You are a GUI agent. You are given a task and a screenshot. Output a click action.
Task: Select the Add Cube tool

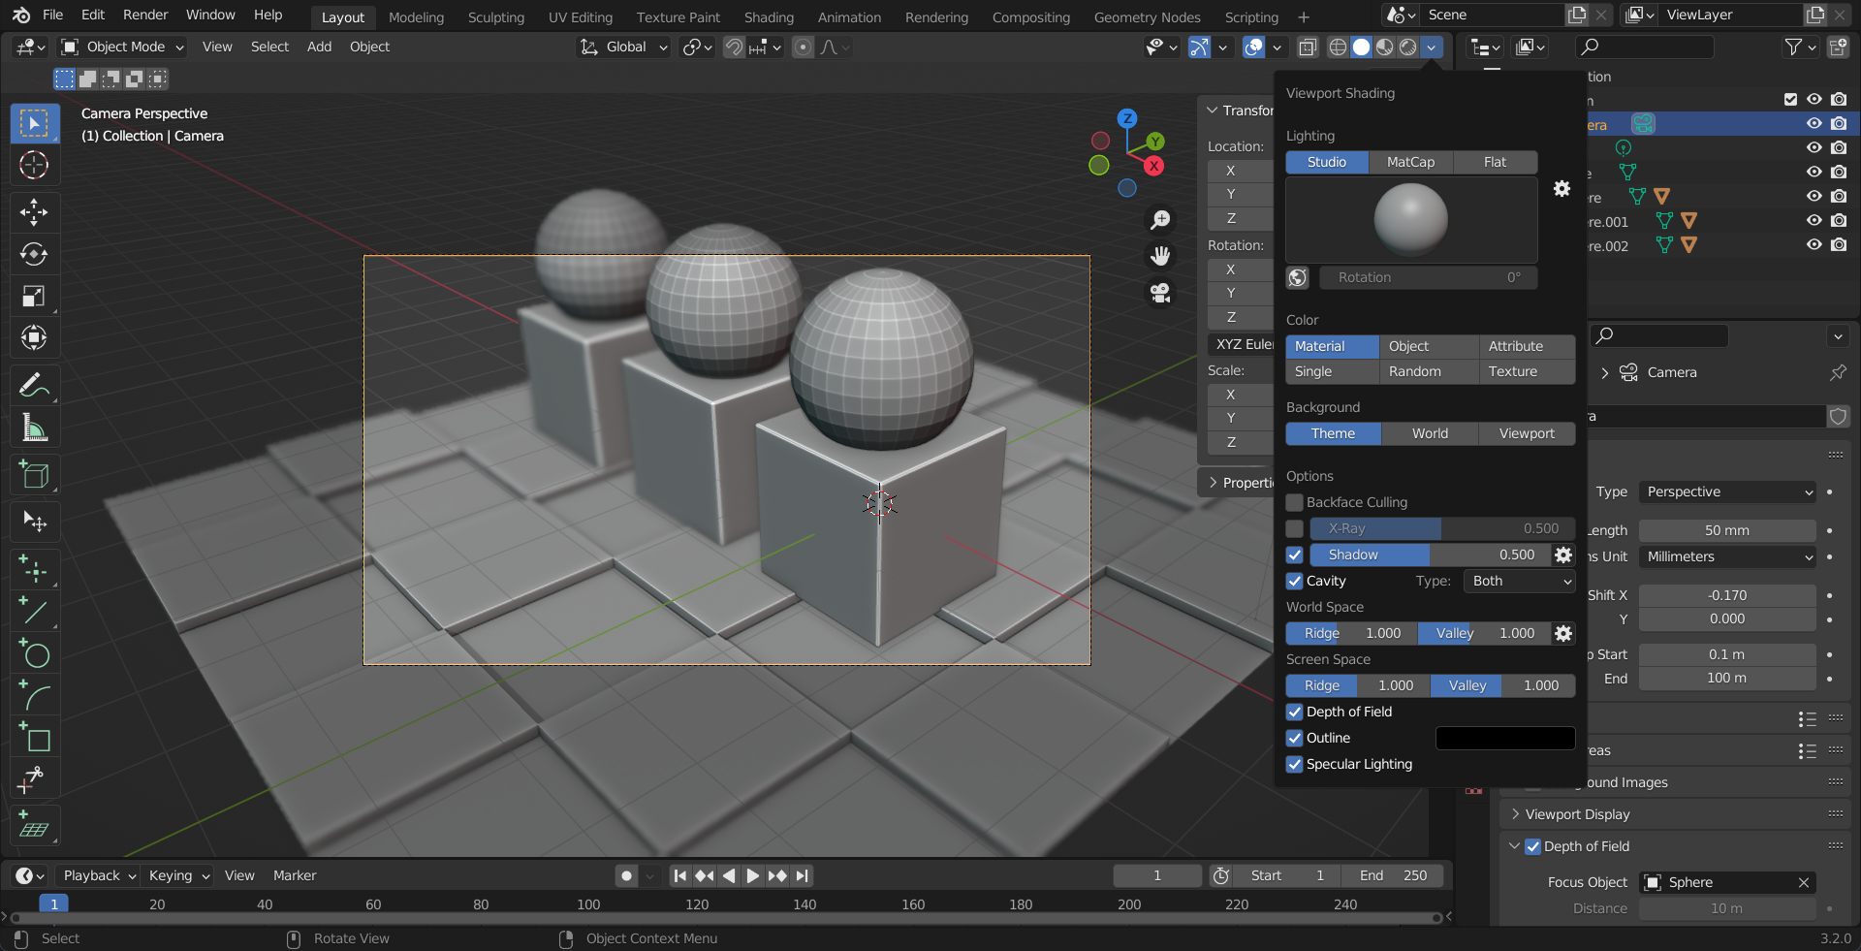pos(34,475)
